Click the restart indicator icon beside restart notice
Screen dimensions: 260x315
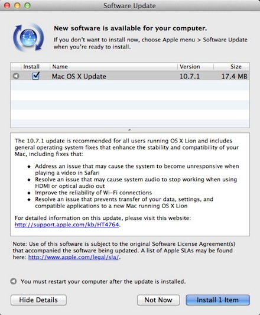(14, 281)
